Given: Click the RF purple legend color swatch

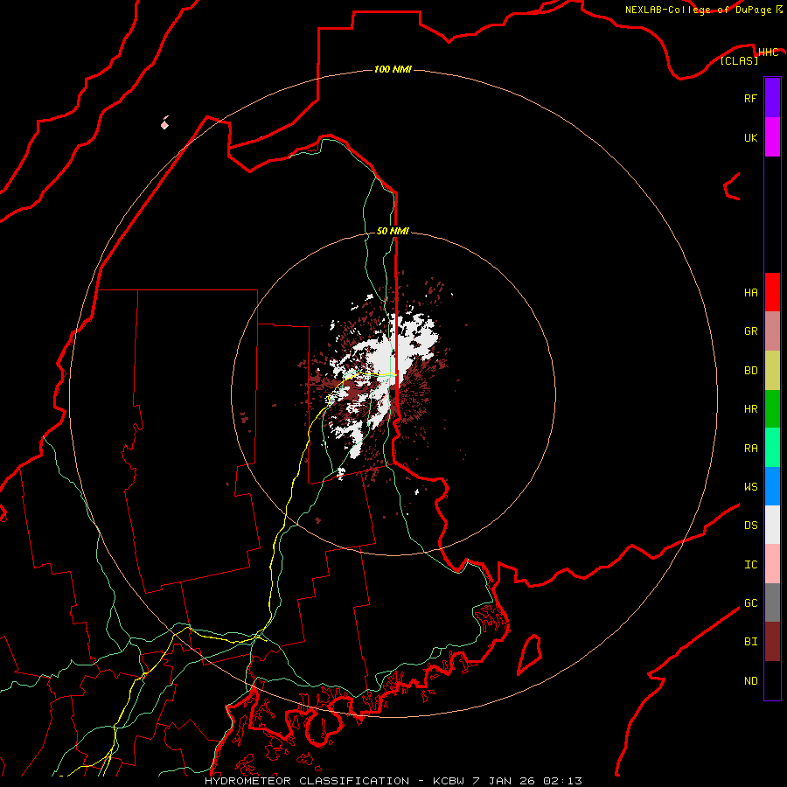Looking at the screenshot, I should point(772,98).
